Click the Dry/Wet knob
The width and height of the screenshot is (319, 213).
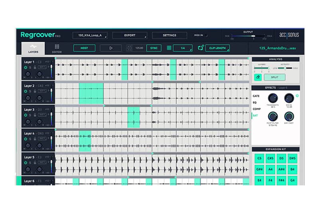click(289, 117)
